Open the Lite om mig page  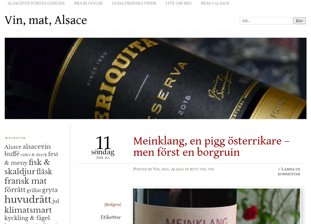point(179,3)
